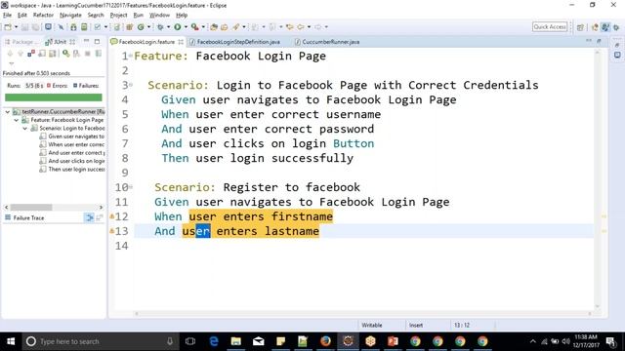Click the 'Writable' status bar entry
The image size is (625, 351).
click(371, 325)
